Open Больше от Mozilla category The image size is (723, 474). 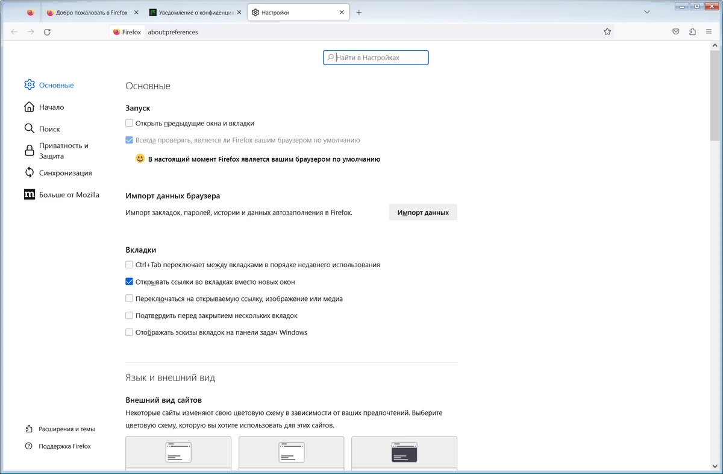tap(69, 195)
